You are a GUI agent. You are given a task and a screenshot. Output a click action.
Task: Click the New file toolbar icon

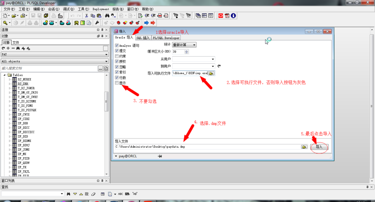[5, 16]
